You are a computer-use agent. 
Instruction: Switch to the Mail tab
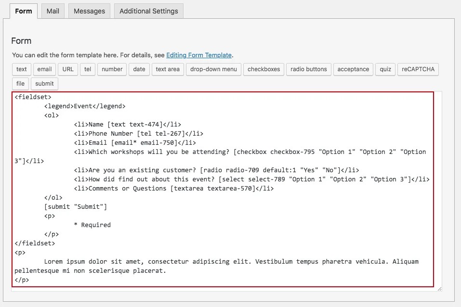[53, 11]
